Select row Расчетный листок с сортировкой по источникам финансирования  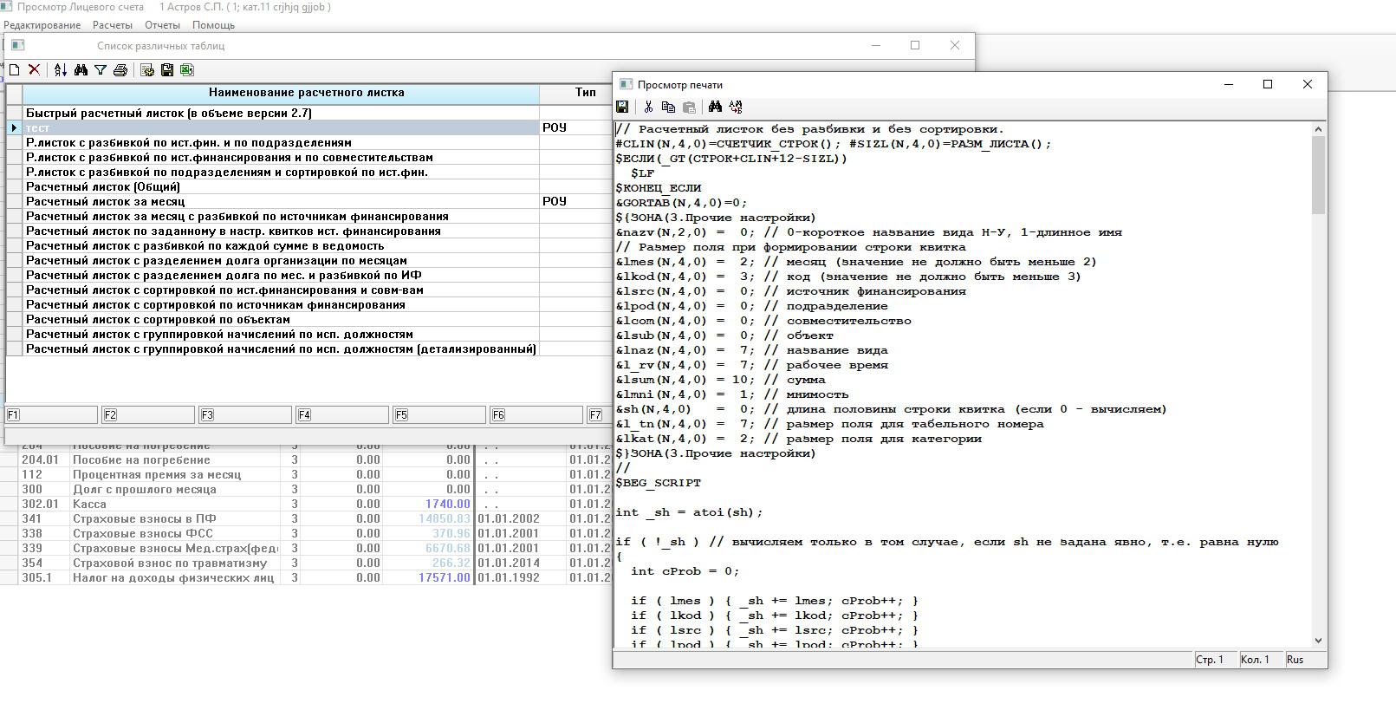click(281, 305)
